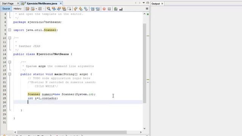Toggle Highlight Search in the editor toolbar
Image resolution: width=242 pixels, height=136 pixels.
[x=64, y=9]
